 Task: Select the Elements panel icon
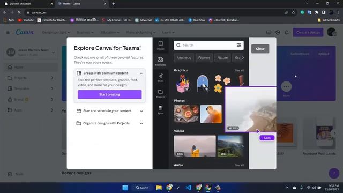pos(161,61)
